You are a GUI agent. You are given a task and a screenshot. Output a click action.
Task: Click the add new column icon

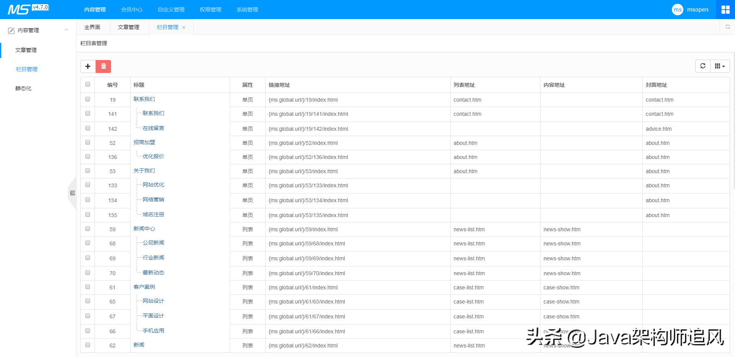tap(88, 66)
